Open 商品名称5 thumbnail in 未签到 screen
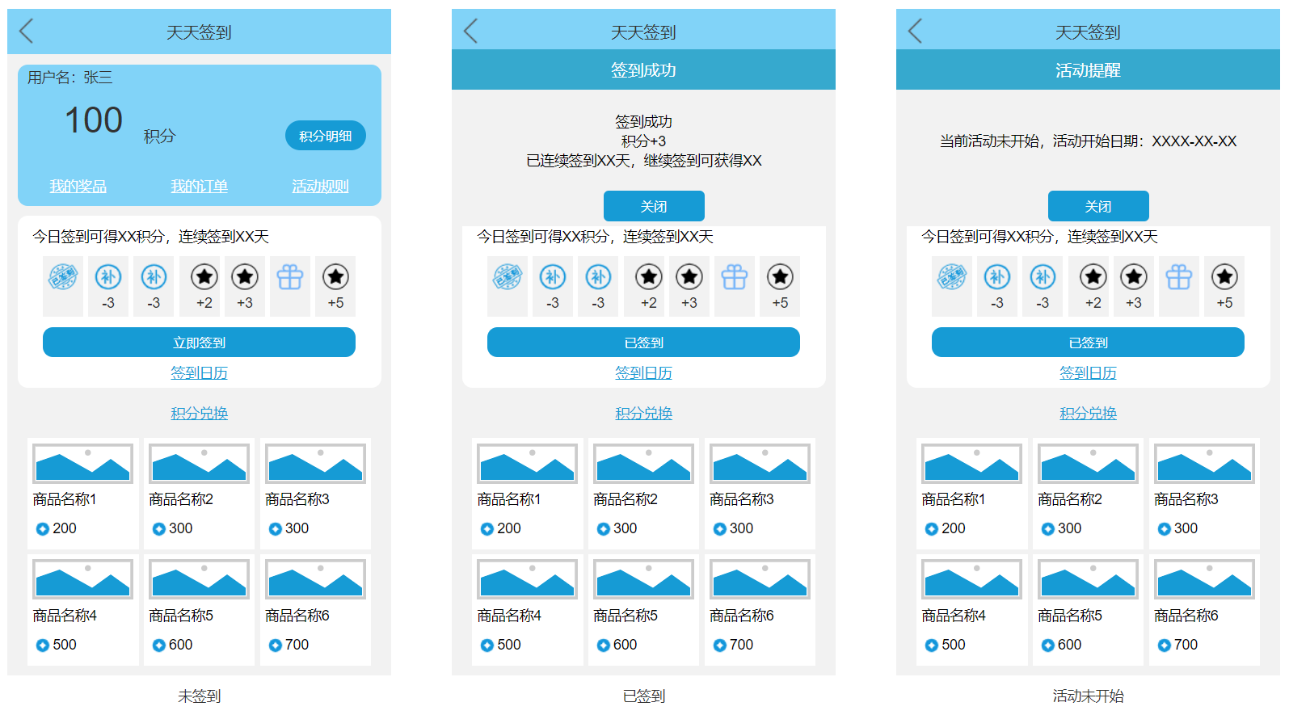This screenshot has height=715, width=1289. pyautogui.click(x=200, y=579)
